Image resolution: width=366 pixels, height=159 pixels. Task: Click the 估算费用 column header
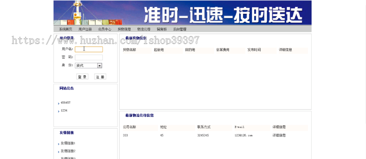click(223, 50)
